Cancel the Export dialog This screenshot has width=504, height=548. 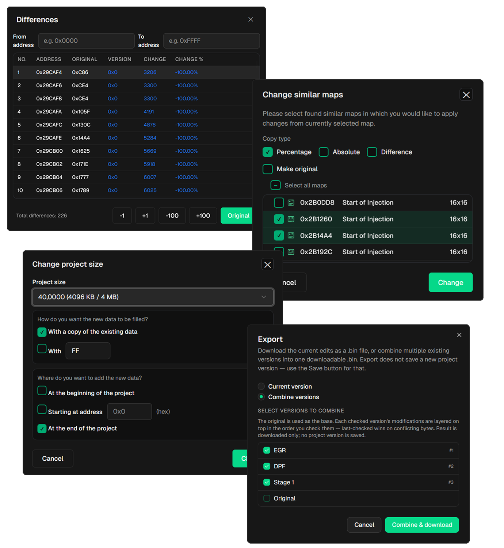tap(364, 525)
